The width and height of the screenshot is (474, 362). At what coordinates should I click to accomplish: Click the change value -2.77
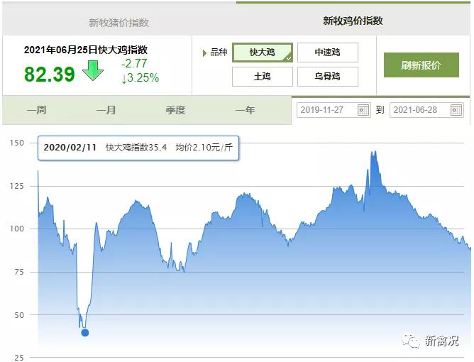134,63
